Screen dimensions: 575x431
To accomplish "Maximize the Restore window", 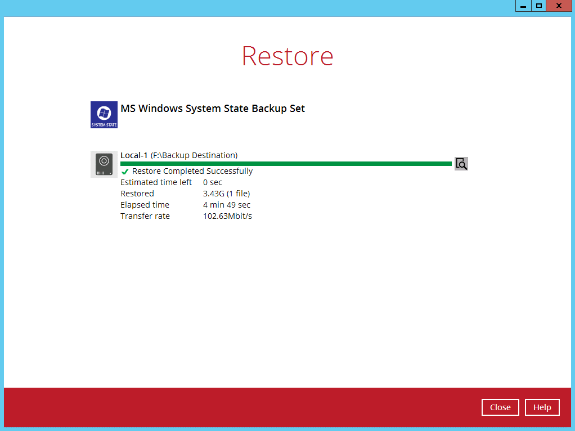I will tap(539, 6).
